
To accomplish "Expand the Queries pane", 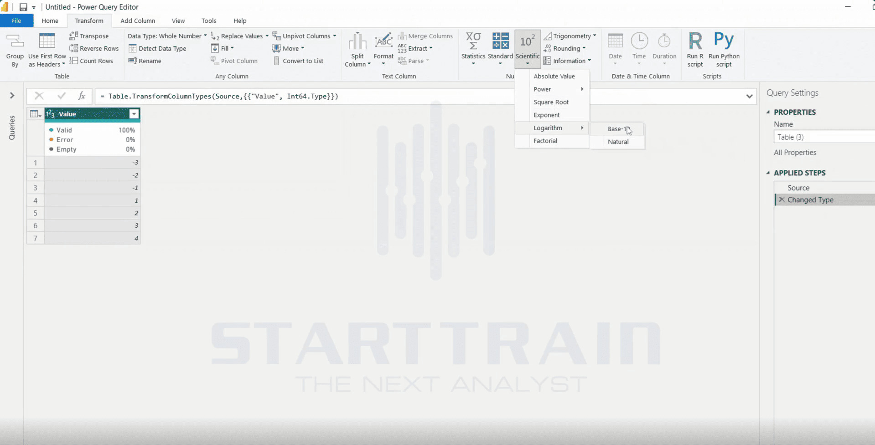I will pos(12,95).
